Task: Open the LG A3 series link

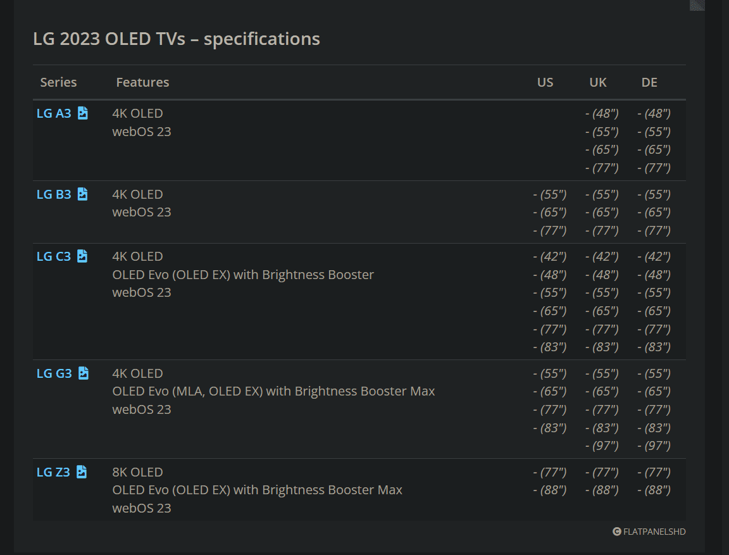Action: (54, 113)
